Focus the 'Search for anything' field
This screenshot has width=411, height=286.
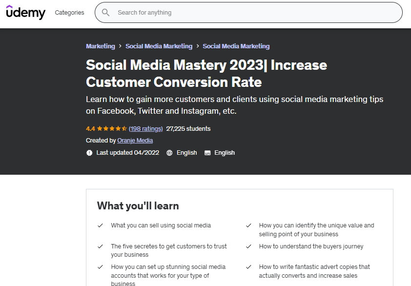click(x=254, y=13)
